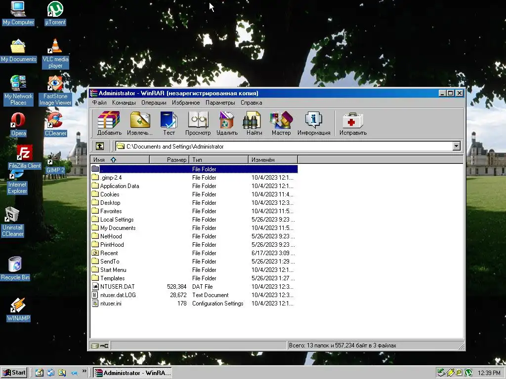Select the NTUSER.DAT file
The height and width of the screenshot is (379, 506).
pyautogui.click(x=194, y=287)
